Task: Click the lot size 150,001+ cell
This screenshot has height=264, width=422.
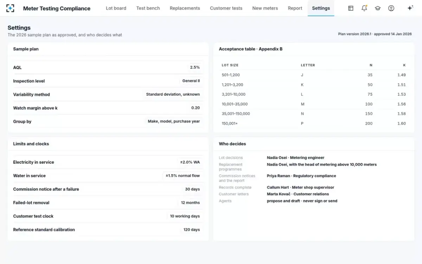Action: tap(230, 124)
